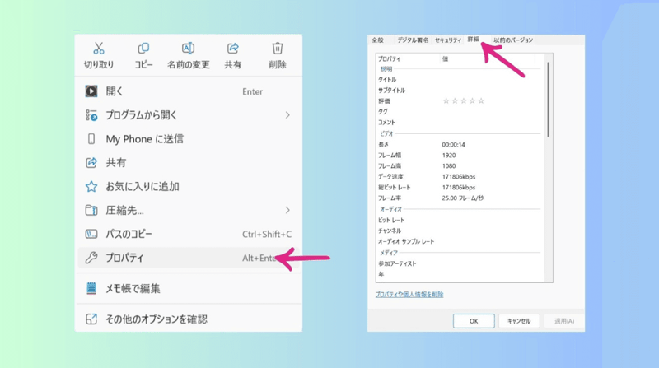Click the Rename (名前の変更) icon
The image size is (659, 368).
[188, 49]
